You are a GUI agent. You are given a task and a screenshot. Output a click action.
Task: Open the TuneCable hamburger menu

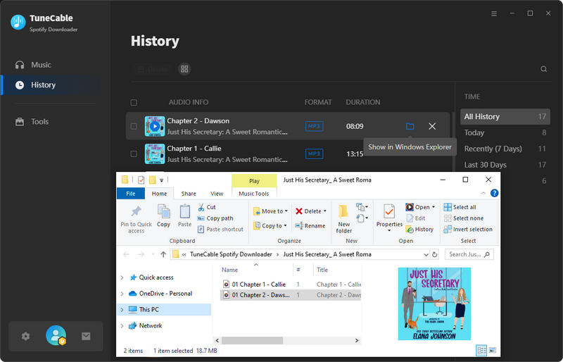tap(494, 13)
